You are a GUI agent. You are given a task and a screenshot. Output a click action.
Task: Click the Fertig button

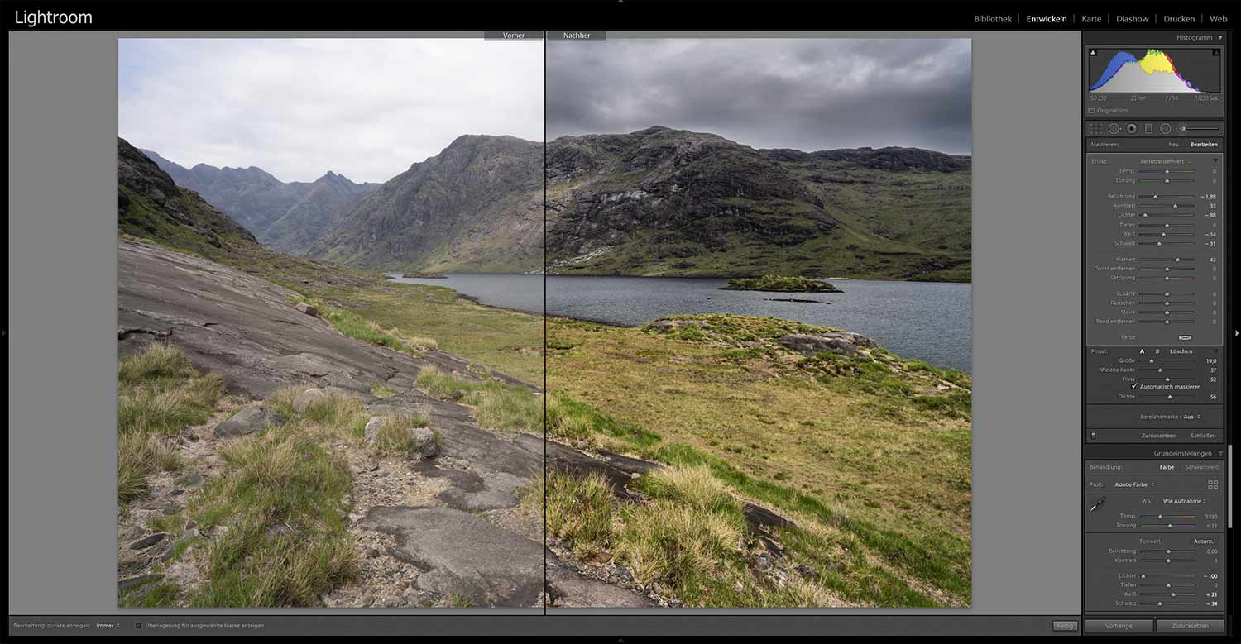(x=1064, y=626)
